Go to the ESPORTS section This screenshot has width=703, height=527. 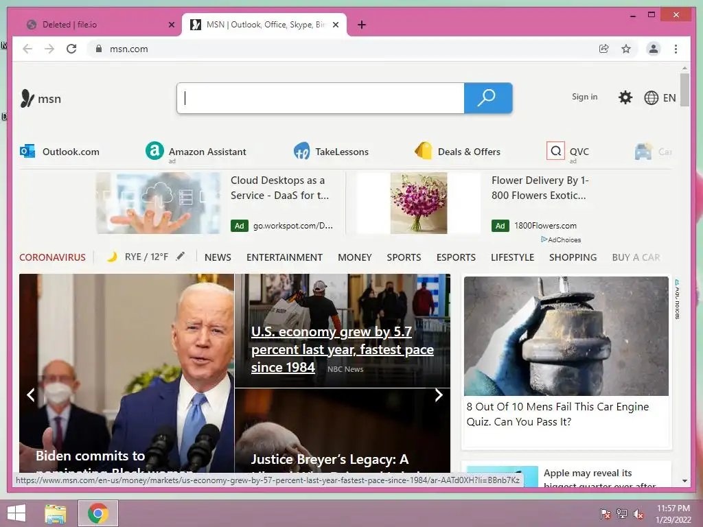(456, 257)
